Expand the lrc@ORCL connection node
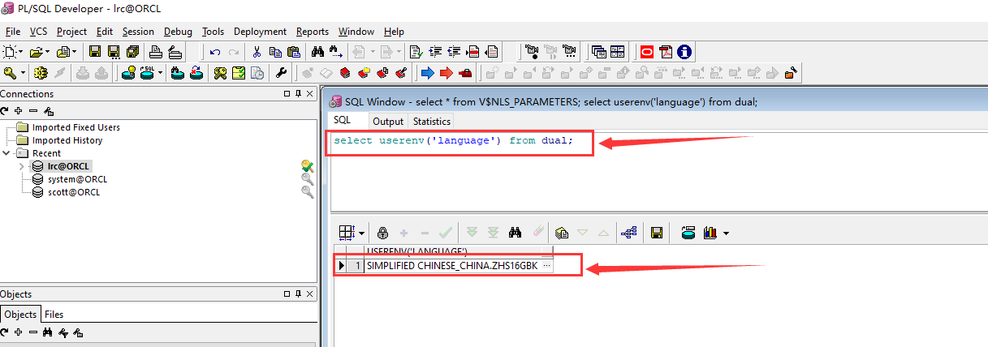The image size is (988, 347). click(22, 166)
